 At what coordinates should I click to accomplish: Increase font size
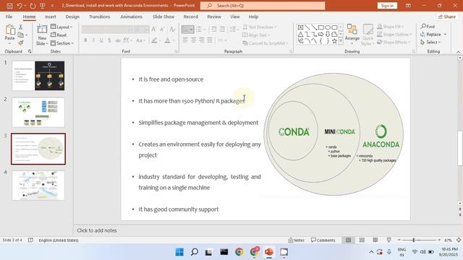click(154, 29)
